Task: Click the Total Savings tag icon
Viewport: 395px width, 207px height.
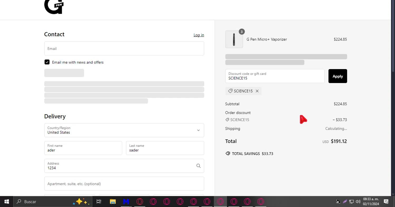Action: pyautogui.click(x=228, y=154)
